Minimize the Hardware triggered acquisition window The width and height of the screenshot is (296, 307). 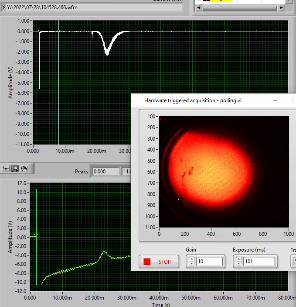point(276,100)
